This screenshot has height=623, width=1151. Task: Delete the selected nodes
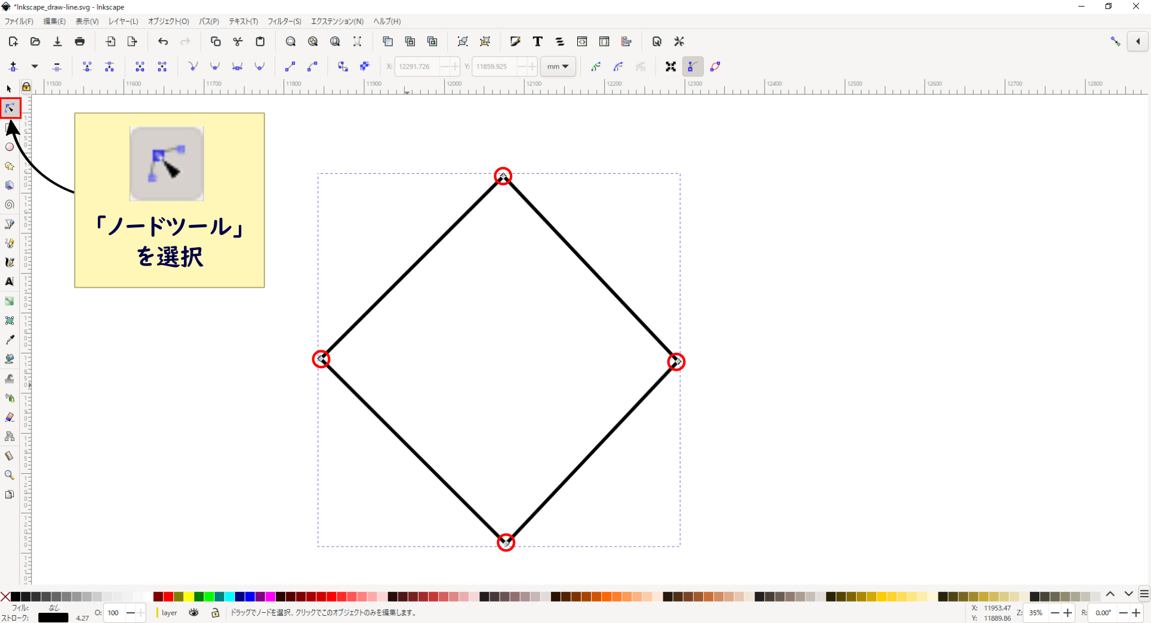click(x=57, y=66)
